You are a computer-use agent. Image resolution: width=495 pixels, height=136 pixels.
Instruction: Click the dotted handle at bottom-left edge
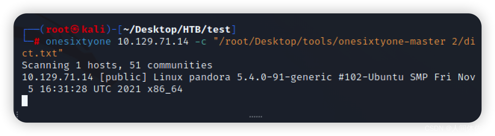click(x=17, y=114)
